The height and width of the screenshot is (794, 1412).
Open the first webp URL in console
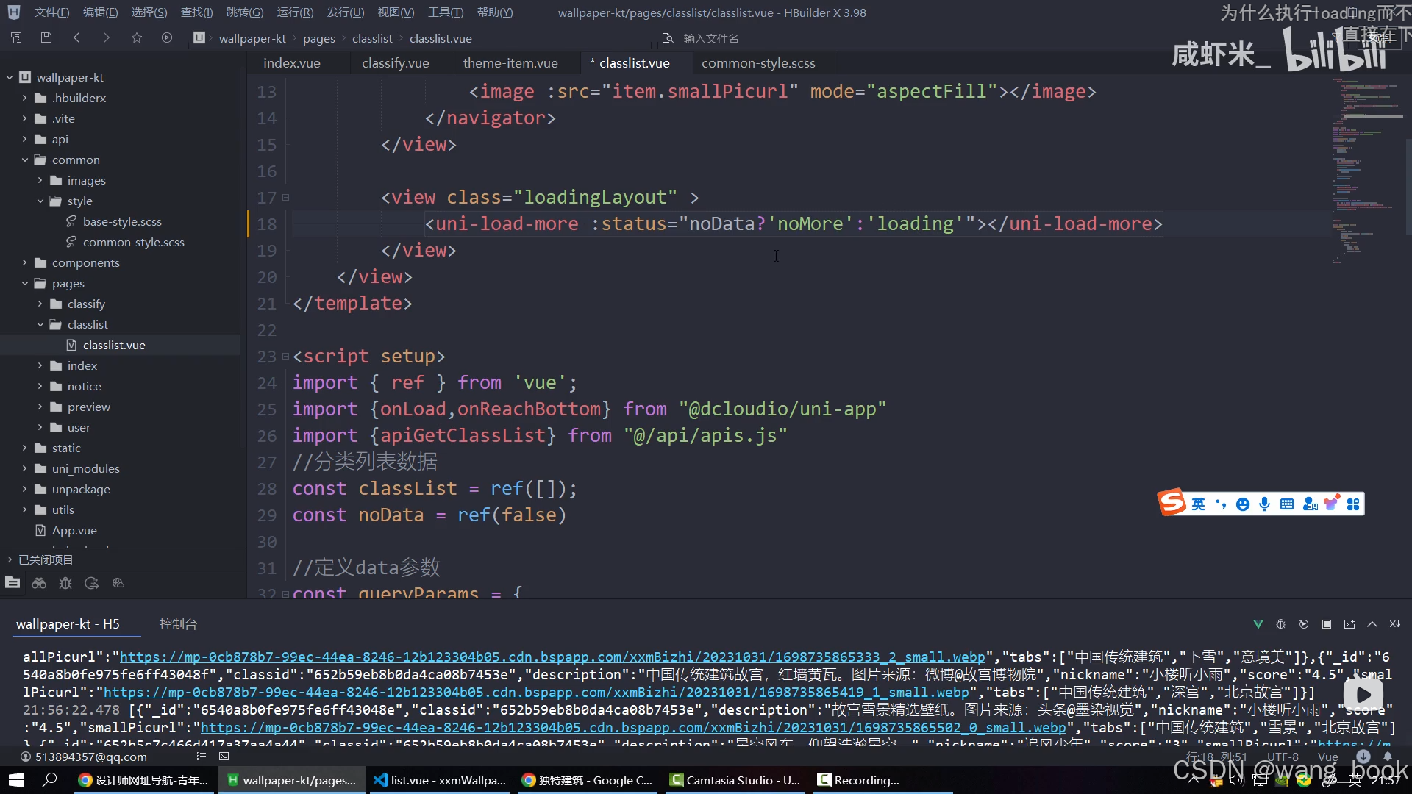click(552, 657)
